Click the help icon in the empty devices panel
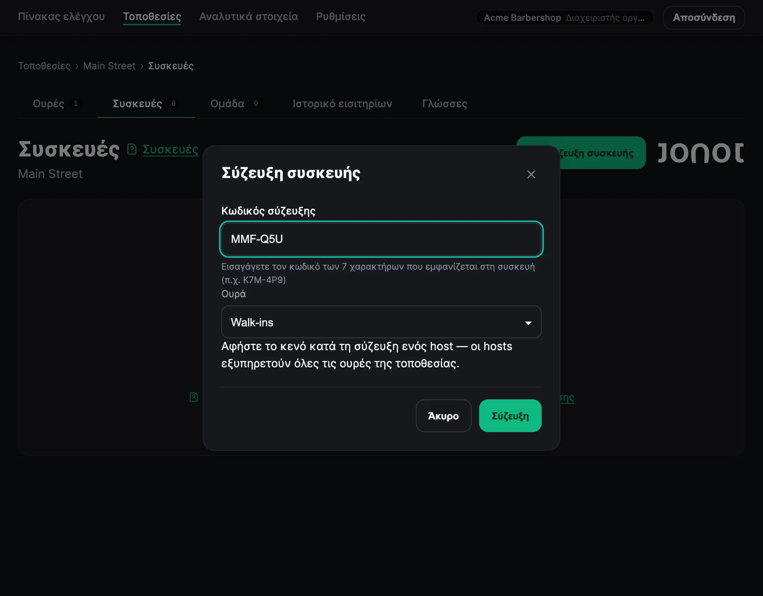 tap(194, 397)
